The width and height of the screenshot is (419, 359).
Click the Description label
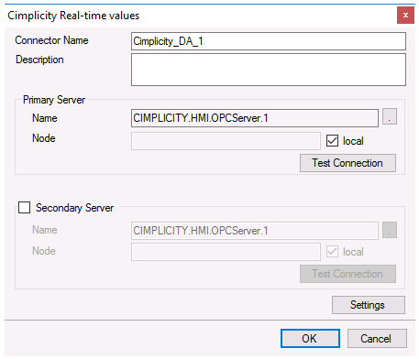pos(39,60)
